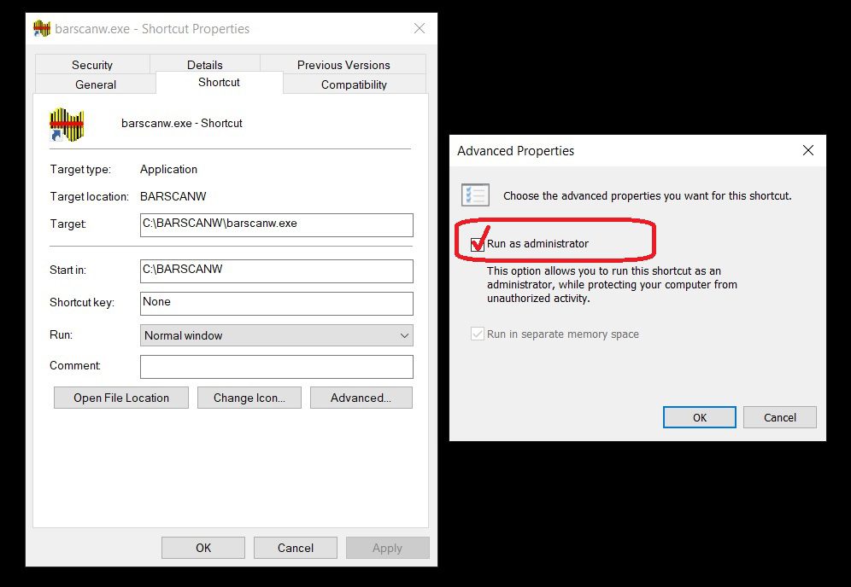
Task: Click the Run in separate memory space checkbox
Action: tap(478, 334)
